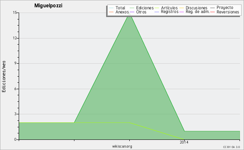Select the Artículos legend label
The image size is (244, 150).
click(169, 8)
